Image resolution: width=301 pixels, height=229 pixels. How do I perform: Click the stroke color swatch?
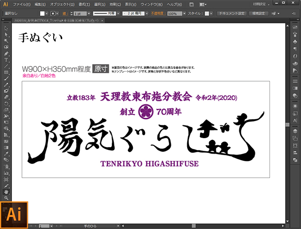click(x=53, y=14)
